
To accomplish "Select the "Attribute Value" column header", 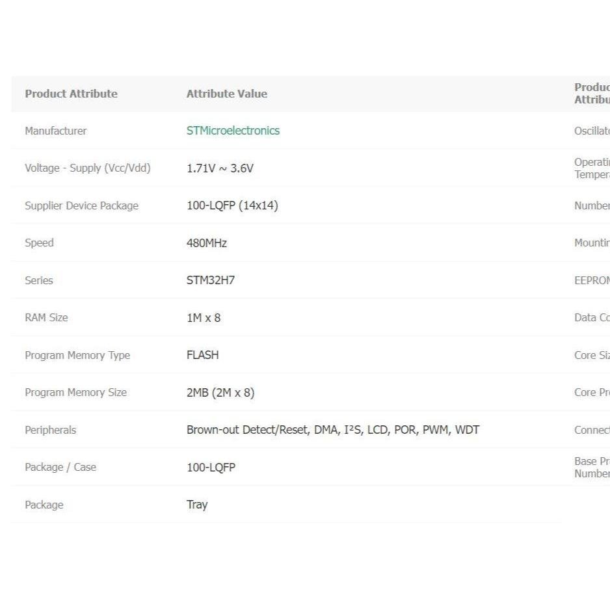I will 227,94.
